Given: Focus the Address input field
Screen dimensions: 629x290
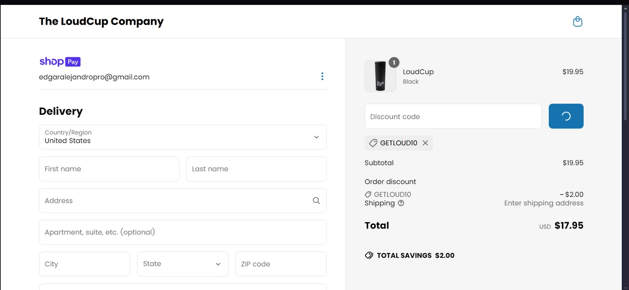Looking at the screenshot, I should pos(183,201).
